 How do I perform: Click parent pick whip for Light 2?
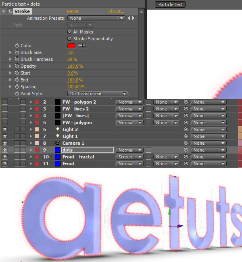186,129
